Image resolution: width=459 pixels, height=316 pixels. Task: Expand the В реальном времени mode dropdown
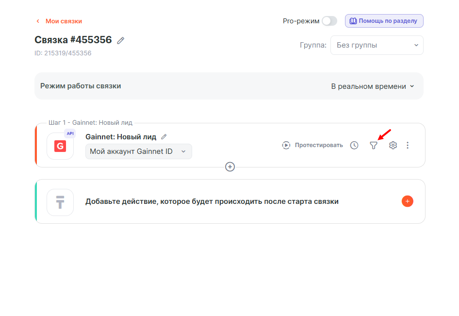[x=373, y=86]
